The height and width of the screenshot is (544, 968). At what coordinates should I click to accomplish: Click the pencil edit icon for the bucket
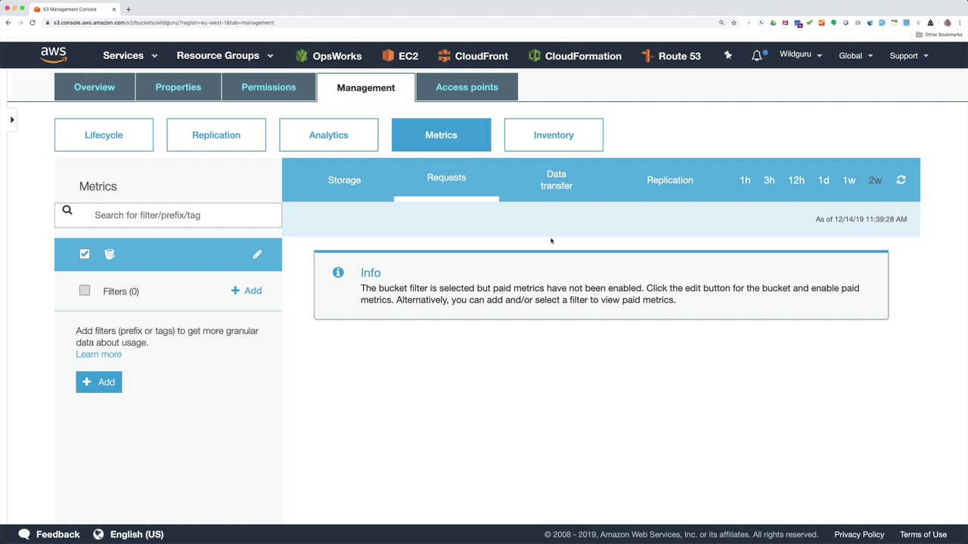point(257,254)
